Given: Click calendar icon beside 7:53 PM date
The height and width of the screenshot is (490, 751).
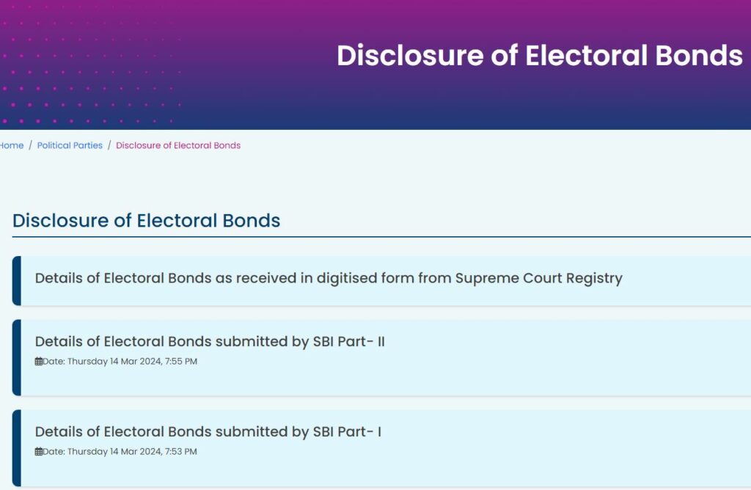Looking at the screenshot, I should (x=39, y=451).
